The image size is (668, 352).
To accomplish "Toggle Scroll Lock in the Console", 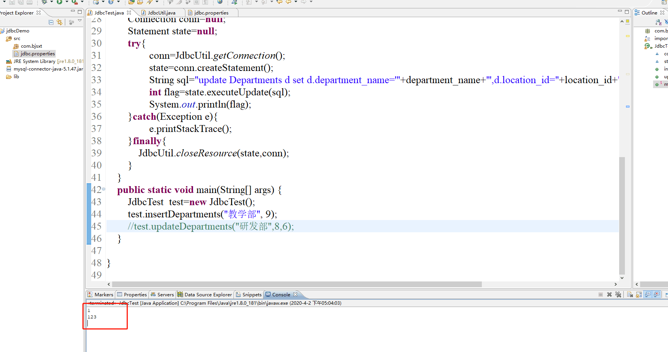I will coord(639,294).
